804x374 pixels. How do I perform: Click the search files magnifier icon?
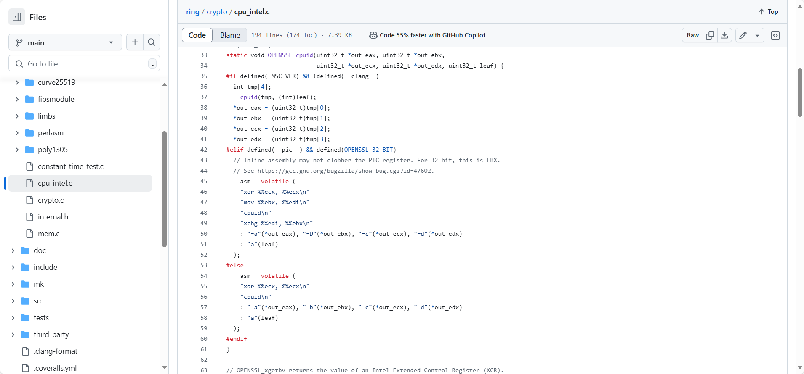152,42
